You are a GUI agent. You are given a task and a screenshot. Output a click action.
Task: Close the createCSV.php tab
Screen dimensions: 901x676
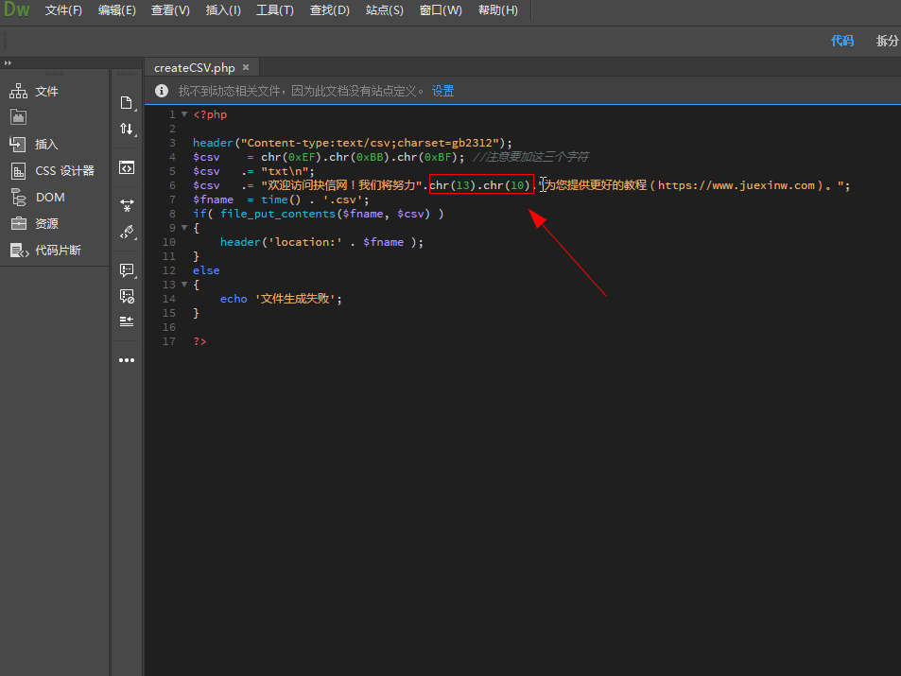click(246, 67)
